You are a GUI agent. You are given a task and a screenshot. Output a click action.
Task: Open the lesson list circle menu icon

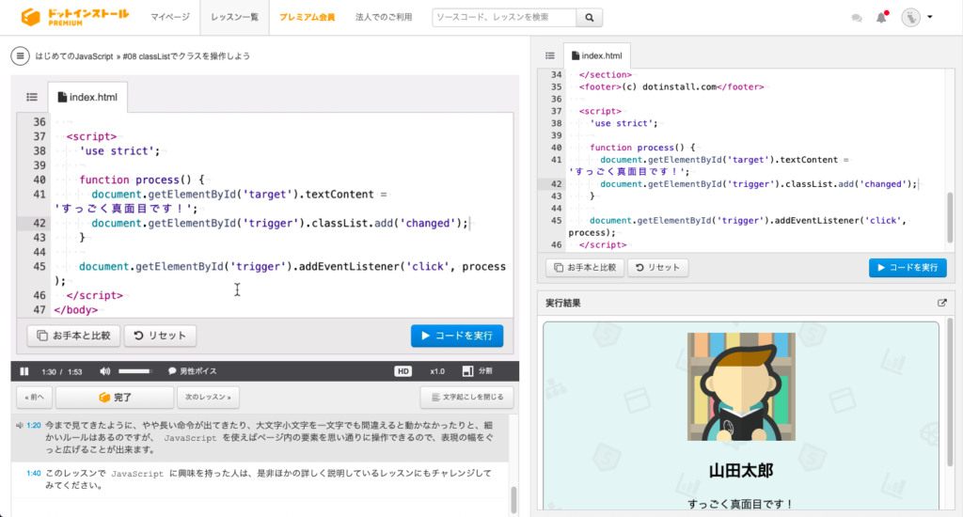[20, 55]
